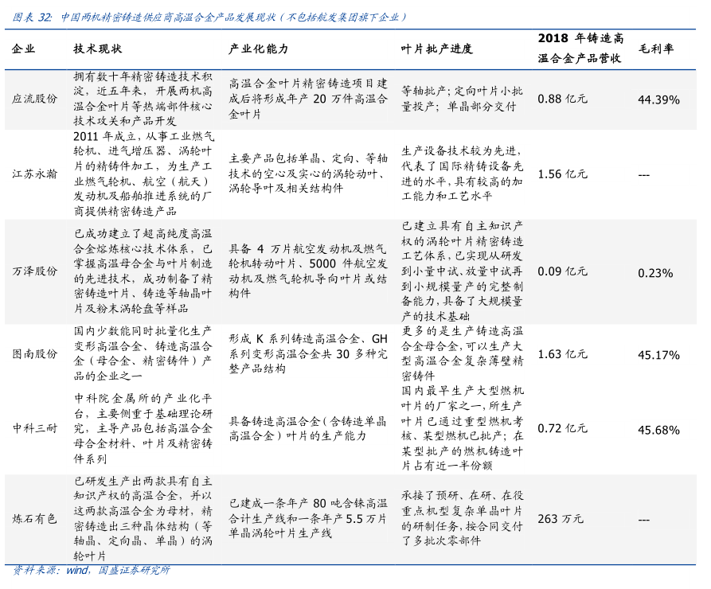This screenshot has width=711, height=589.
Task: Click company name 江苏永瀚
Action: [x=35, y=174]
